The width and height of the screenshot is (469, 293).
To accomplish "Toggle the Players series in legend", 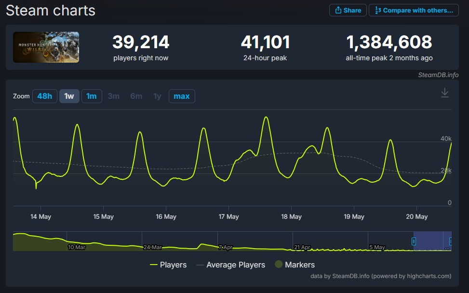I will (x=168, y=265).
